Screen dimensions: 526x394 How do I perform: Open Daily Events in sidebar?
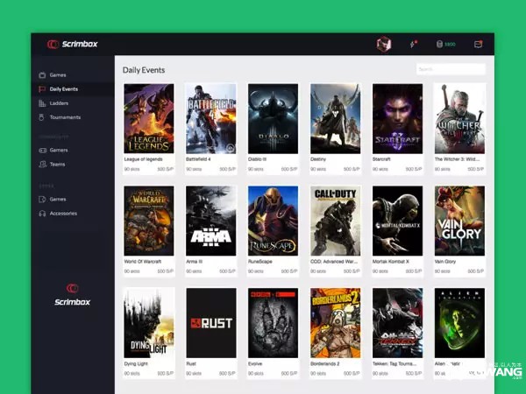click(73, 89)
